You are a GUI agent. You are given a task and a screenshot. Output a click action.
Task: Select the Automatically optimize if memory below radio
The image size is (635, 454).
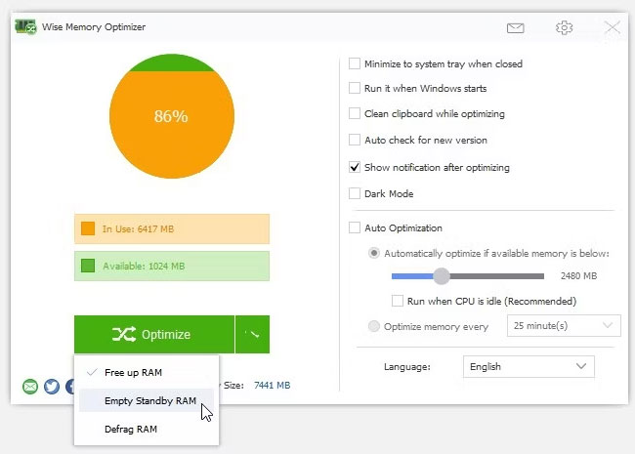pyautogui.click(x=374, y=253)
